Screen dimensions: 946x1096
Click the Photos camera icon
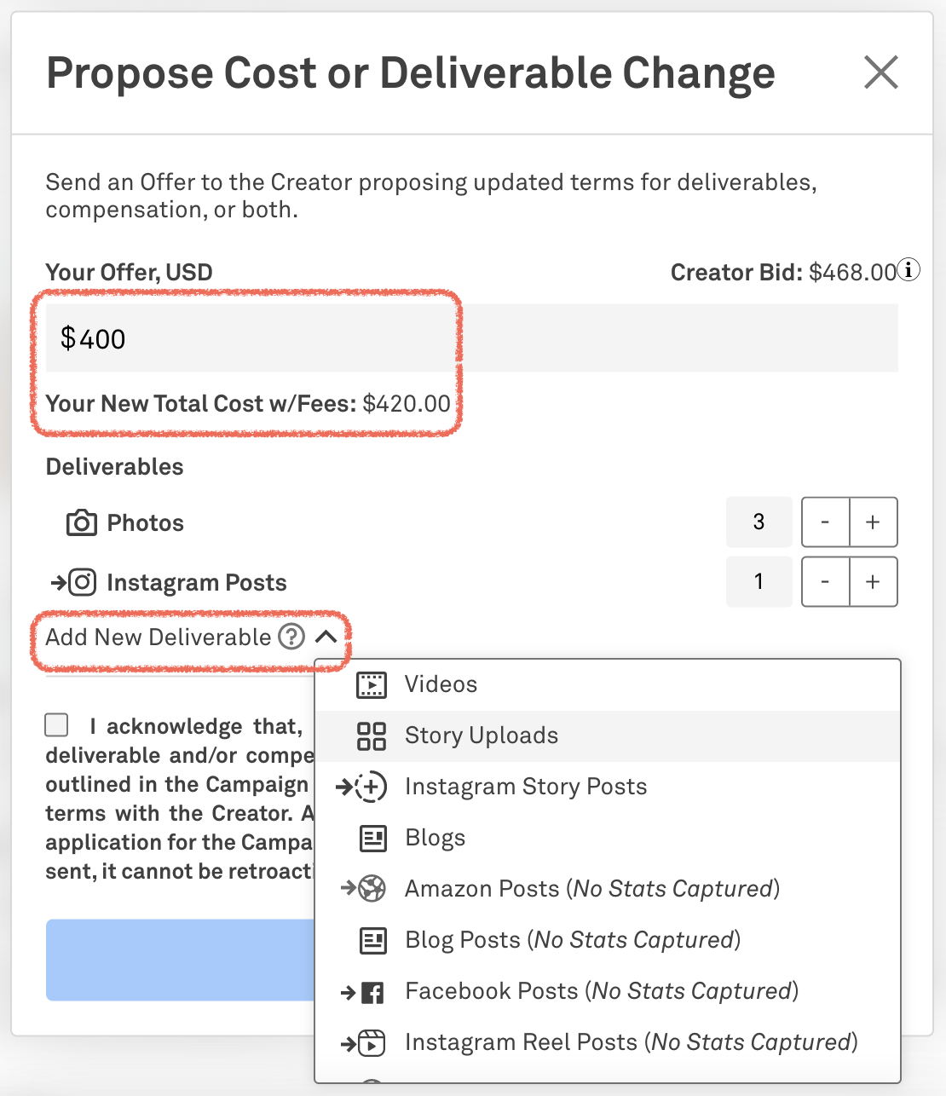coord(82,522)
